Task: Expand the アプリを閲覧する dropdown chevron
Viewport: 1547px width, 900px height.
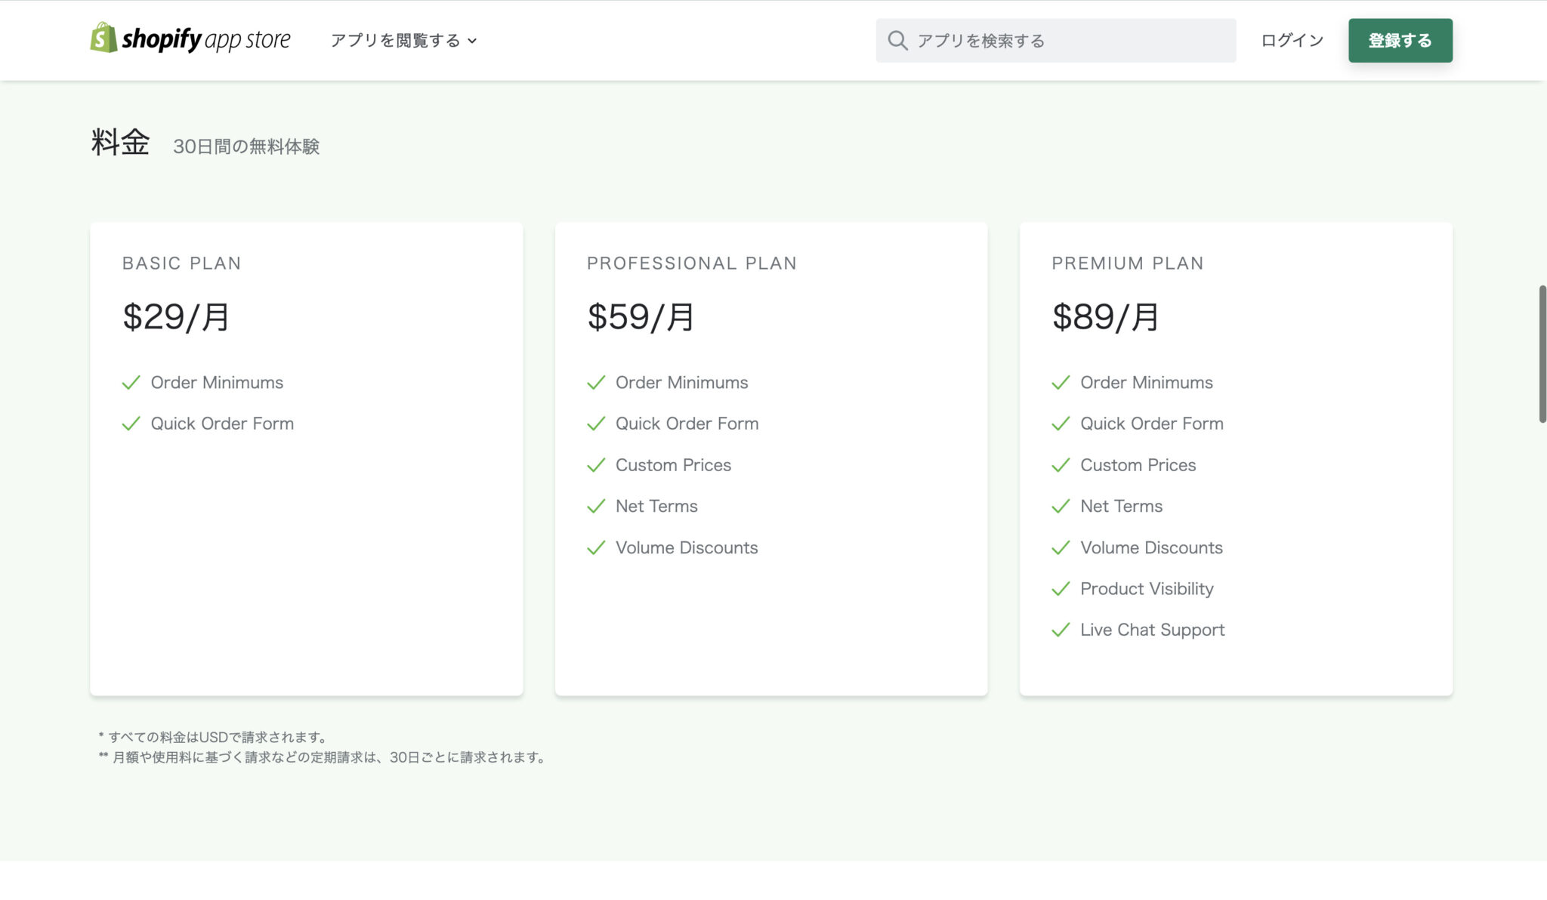Action: (x=472, y=42)
